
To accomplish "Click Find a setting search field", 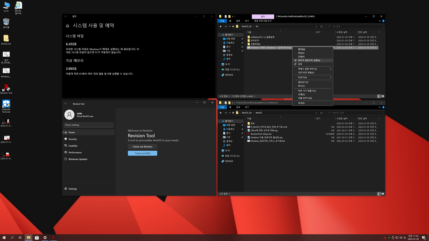I will (89, 125).
